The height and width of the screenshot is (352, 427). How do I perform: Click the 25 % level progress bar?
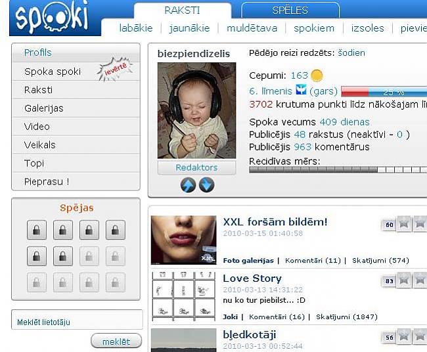[384, 92]
